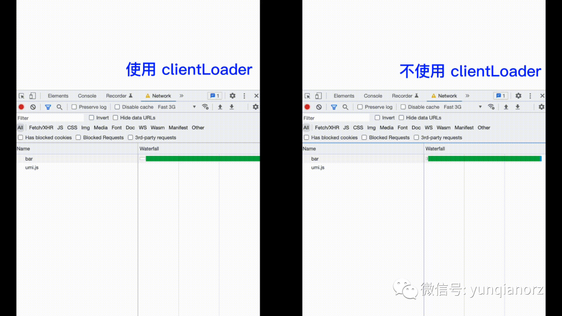Open the throttling dropdown arrow
The image size is (562, 316).
click(194, 107)
